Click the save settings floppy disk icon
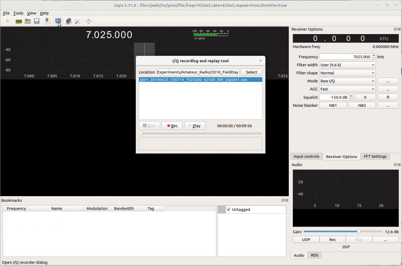Image resolution: width=402 pixels, height=267 pixels. click(x=37, y=21)
